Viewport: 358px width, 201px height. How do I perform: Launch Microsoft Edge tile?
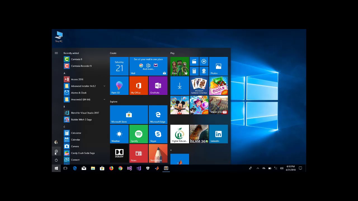point(158,114)
